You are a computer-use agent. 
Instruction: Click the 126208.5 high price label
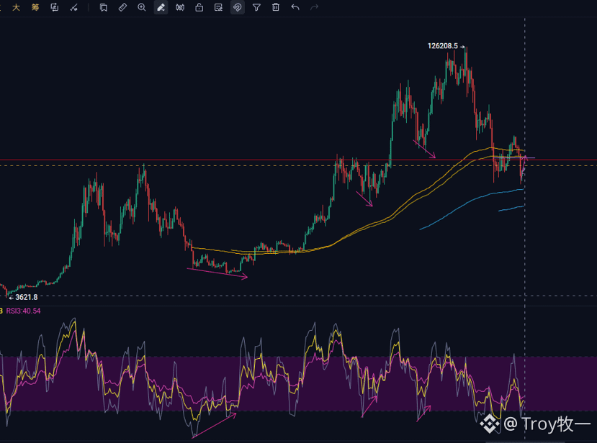click(x=443, y=46)
